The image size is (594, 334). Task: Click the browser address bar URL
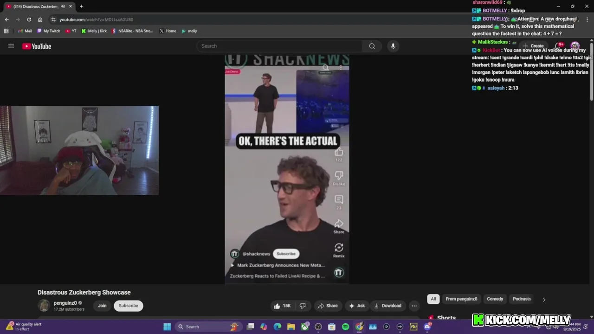(x=96, y=19)
